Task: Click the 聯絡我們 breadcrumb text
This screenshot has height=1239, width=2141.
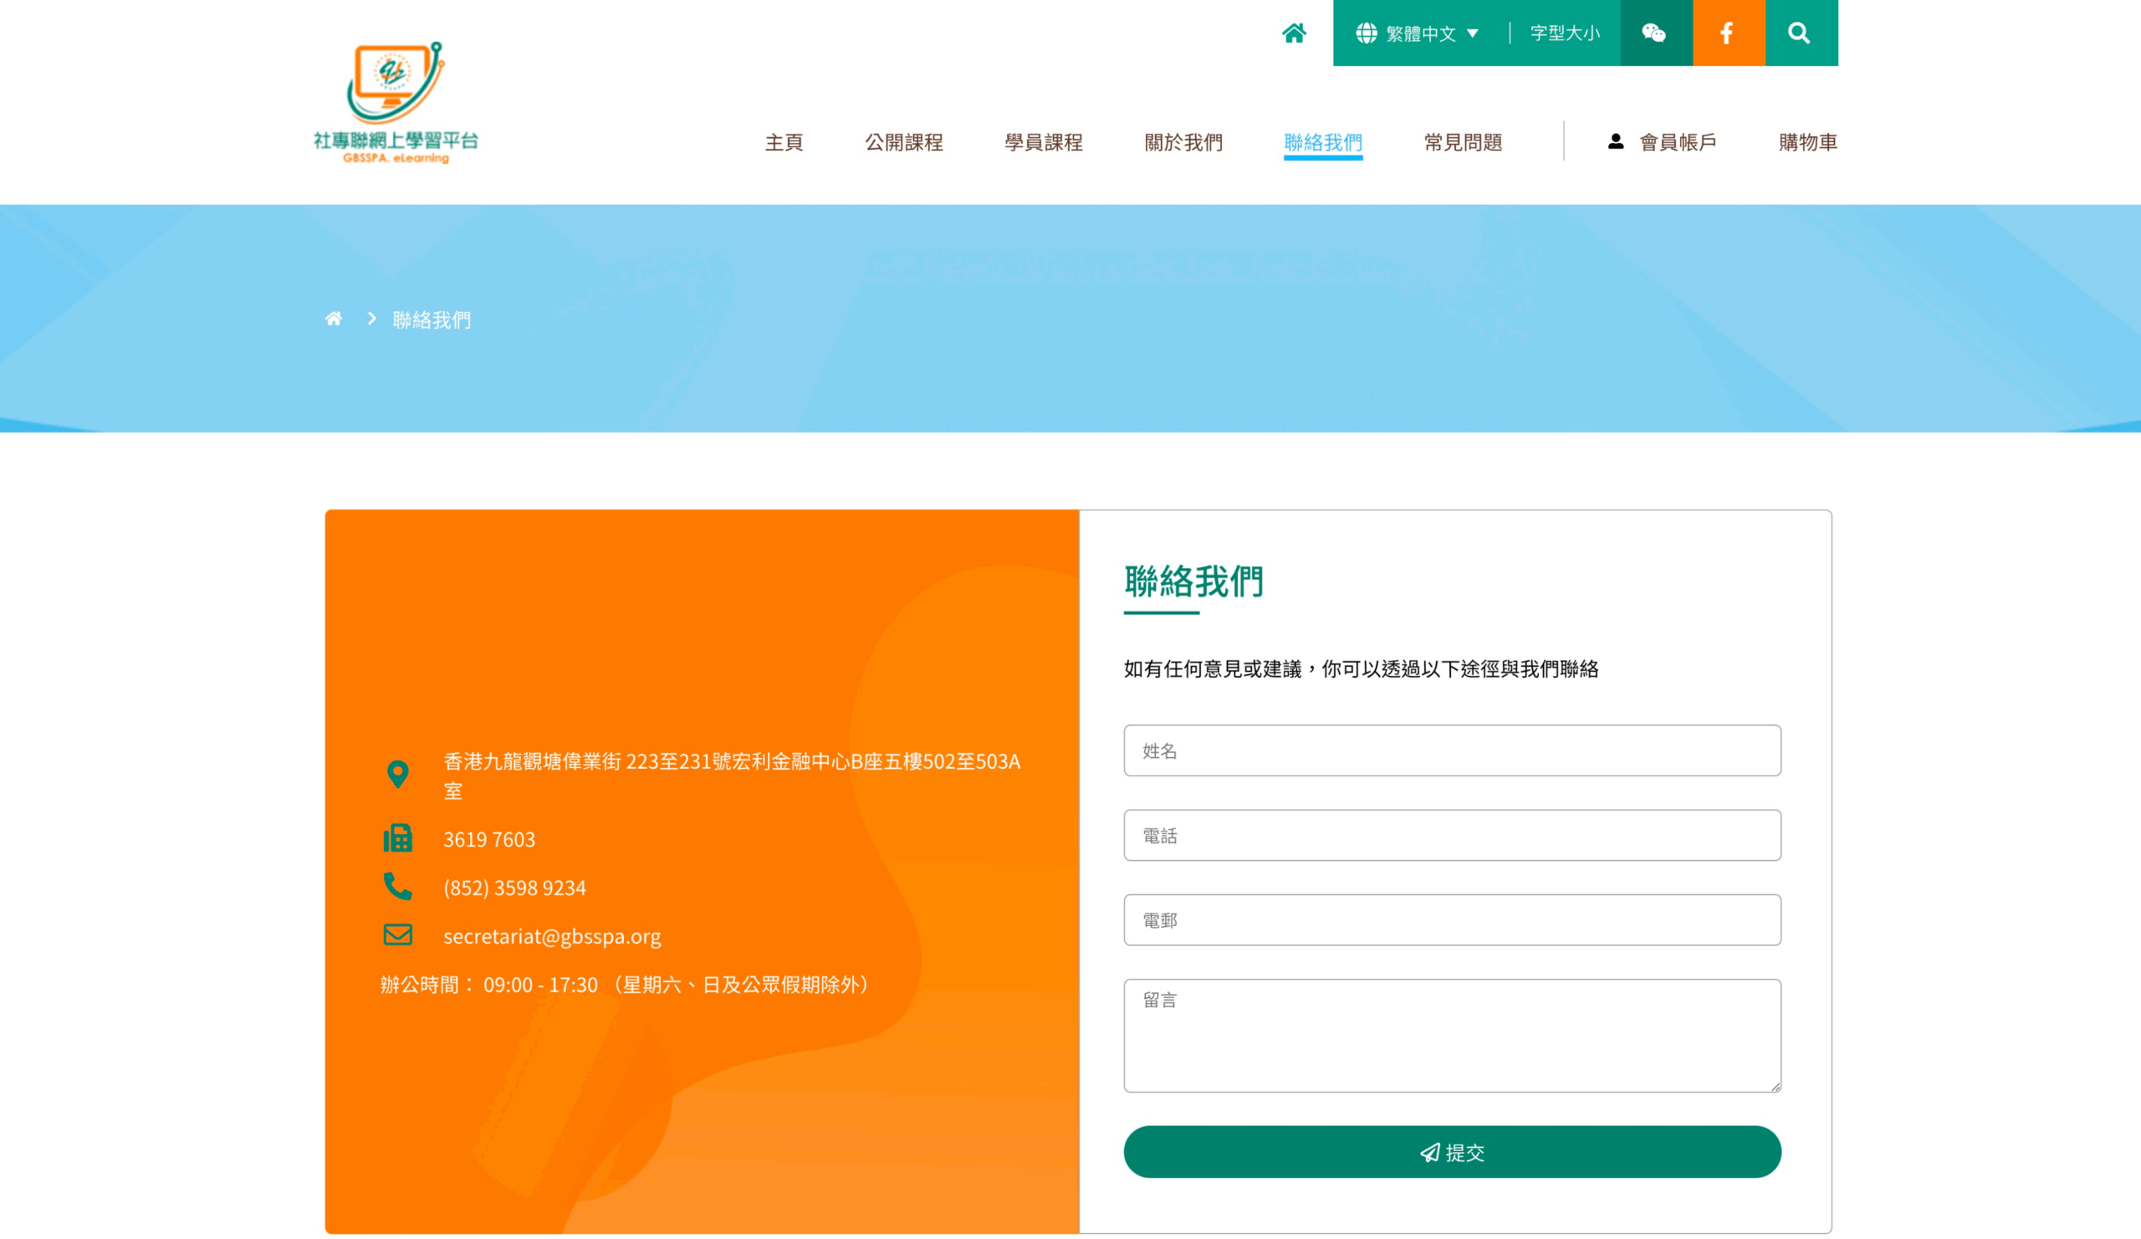Action: (x=431, y=320)
